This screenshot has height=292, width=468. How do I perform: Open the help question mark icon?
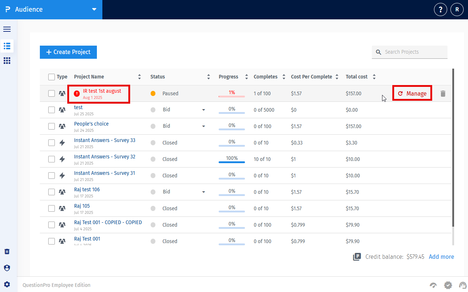point(440,9)
